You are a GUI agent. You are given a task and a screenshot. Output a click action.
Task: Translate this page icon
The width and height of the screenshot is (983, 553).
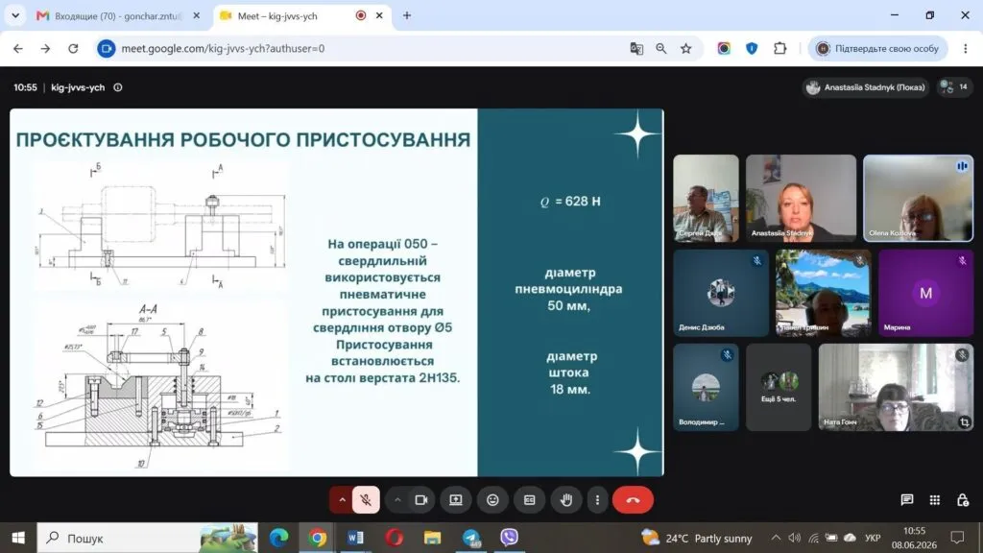point(636,48)
